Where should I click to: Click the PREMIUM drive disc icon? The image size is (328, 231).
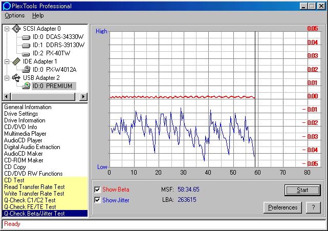pyautogui.click(x=26, y=86)
